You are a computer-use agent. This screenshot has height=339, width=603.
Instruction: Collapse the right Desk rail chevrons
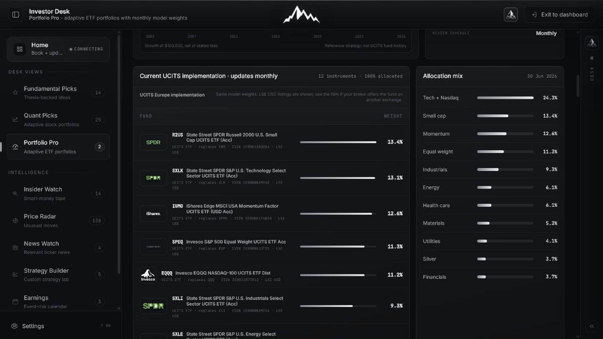592,326
